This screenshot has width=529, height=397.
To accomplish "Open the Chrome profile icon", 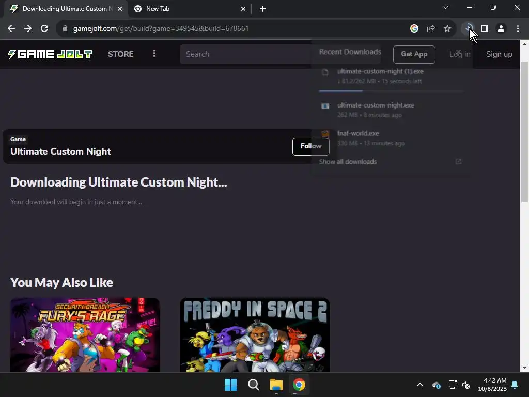I will tap(501, 29).
